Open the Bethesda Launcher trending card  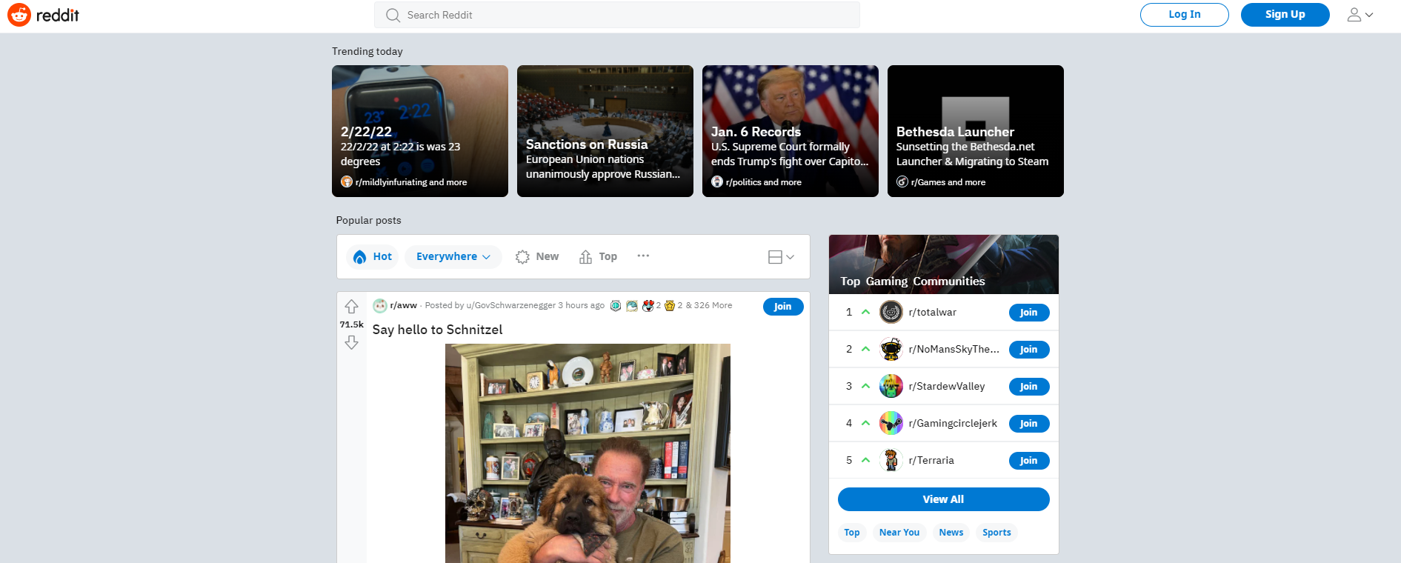pos(976,131)
